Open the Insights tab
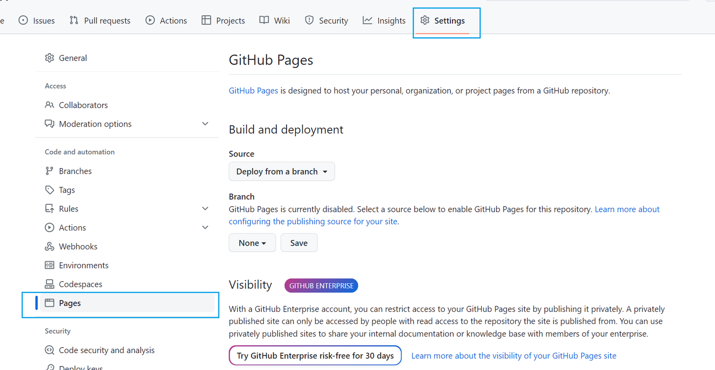 [384, 20]
